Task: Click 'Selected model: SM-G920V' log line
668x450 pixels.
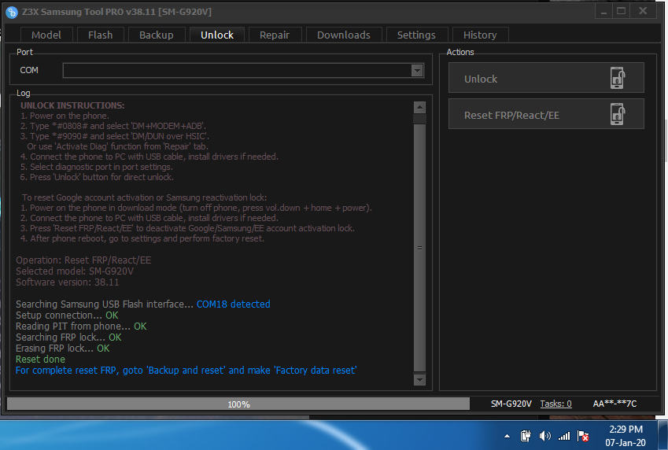Action: tap(75, 271)
